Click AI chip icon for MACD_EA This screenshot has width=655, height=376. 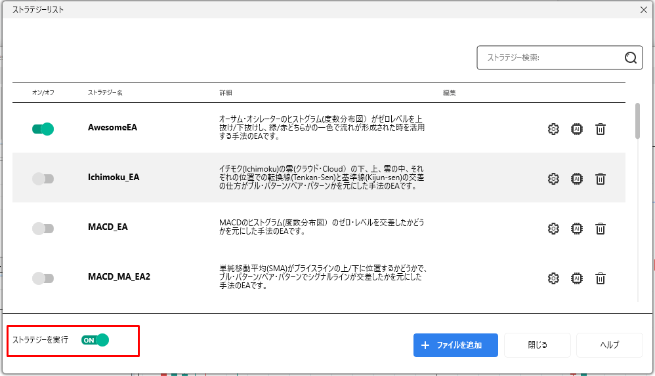[x=577, y=228]
